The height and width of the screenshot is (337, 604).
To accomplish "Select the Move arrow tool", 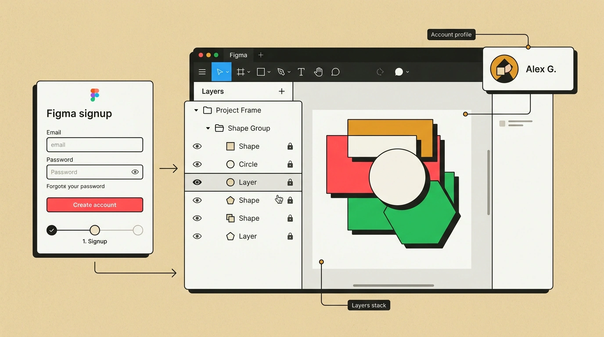I will coord(221,72).
